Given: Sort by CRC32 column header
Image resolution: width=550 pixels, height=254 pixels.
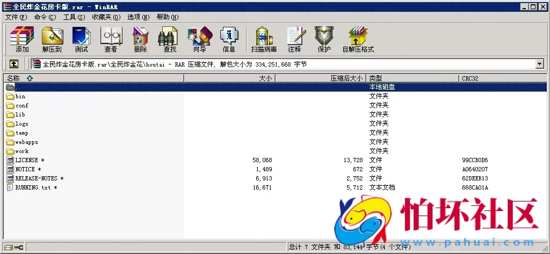Looking at the screenshot, I should [x=503, y=78].
